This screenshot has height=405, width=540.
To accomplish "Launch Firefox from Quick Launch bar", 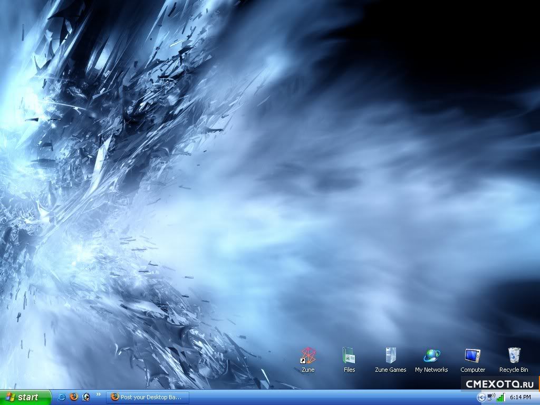I will (74, 397).
